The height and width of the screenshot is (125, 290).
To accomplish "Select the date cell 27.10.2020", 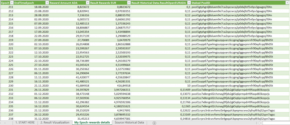I will click(31, 65).
